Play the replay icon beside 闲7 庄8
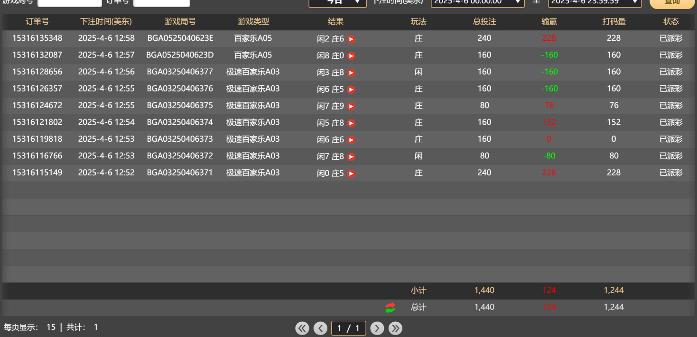The height and width of the screenshot is (337, 697). click(x=350, y=156)
